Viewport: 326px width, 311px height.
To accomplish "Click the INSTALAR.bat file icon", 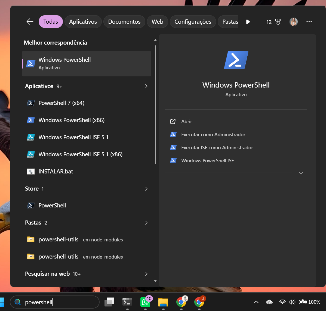I will coord(30,171).
